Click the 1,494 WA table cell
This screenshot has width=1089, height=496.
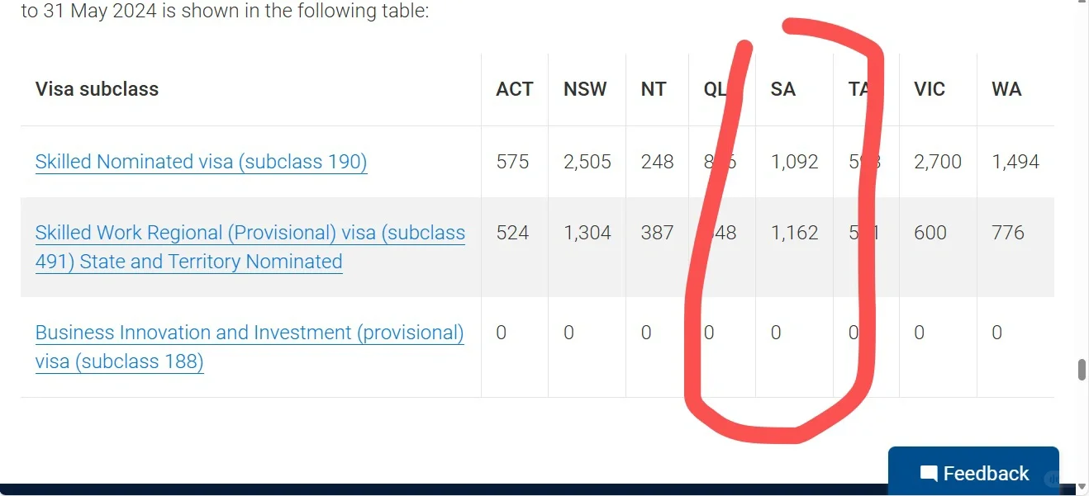(x=1015, y=162)
